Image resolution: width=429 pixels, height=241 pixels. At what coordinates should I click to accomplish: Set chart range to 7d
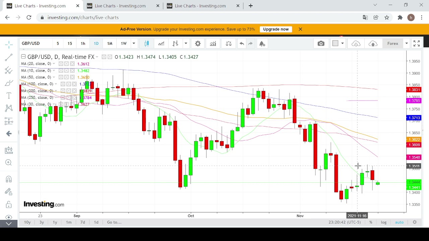(x=82, y=222)
